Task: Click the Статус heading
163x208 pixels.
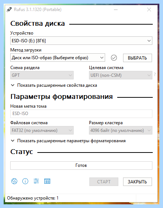Action: point(22,152)
